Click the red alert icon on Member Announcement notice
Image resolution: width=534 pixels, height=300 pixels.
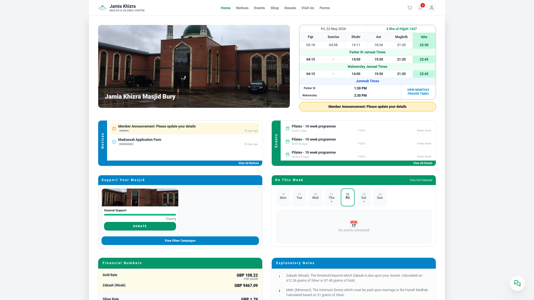pyautogui.click(x=114, y=129)
